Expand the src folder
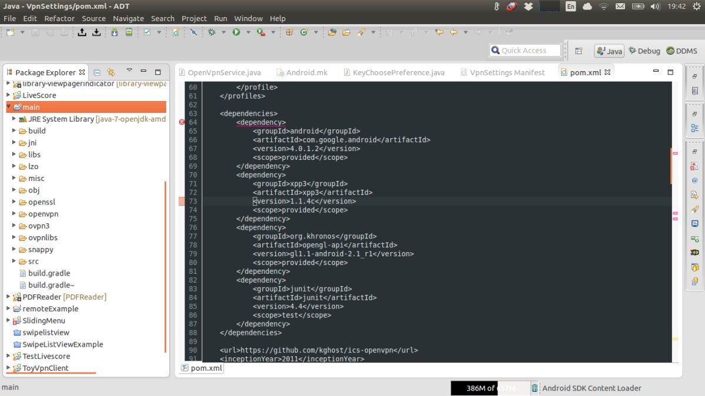Viewport: 705px width, 396px height. pyautogui.click(x=14, y=261)
